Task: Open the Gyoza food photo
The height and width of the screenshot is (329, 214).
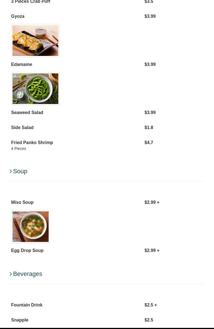Action: [x=35, y=41]
